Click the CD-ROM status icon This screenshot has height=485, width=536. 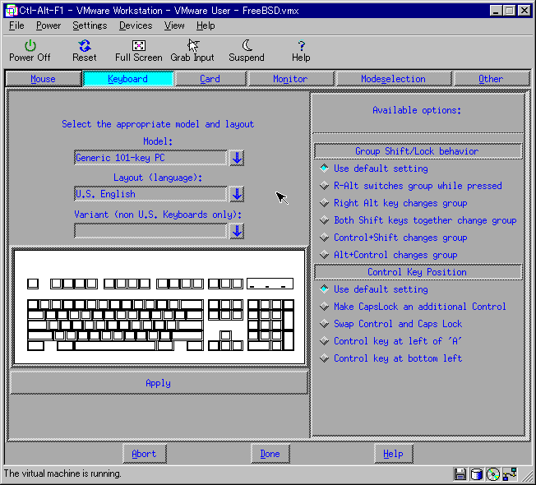pyautogui.click(x=493, y=474)
